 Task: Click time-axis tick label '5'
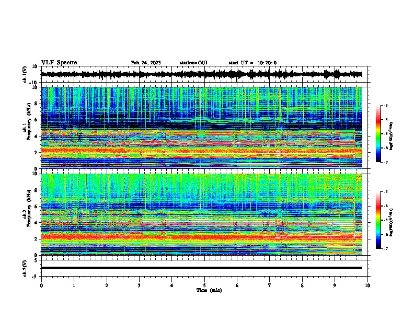pos(204,285)
